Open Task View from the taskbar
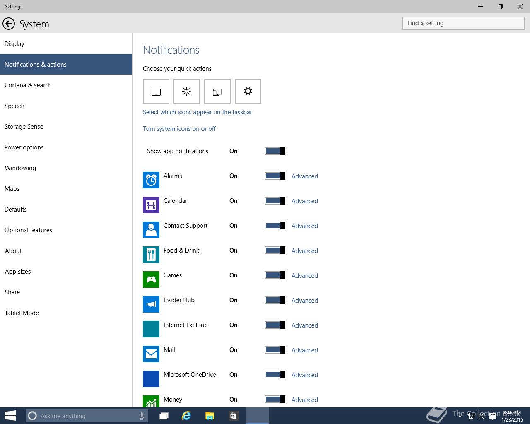 [164, 416]
